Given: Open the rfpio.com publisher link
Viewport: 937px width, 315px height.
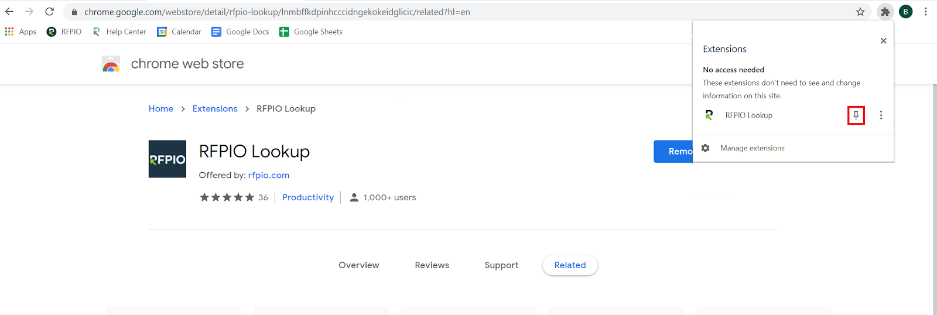Looking at the screenshot, I should click(x=269, y=175).
